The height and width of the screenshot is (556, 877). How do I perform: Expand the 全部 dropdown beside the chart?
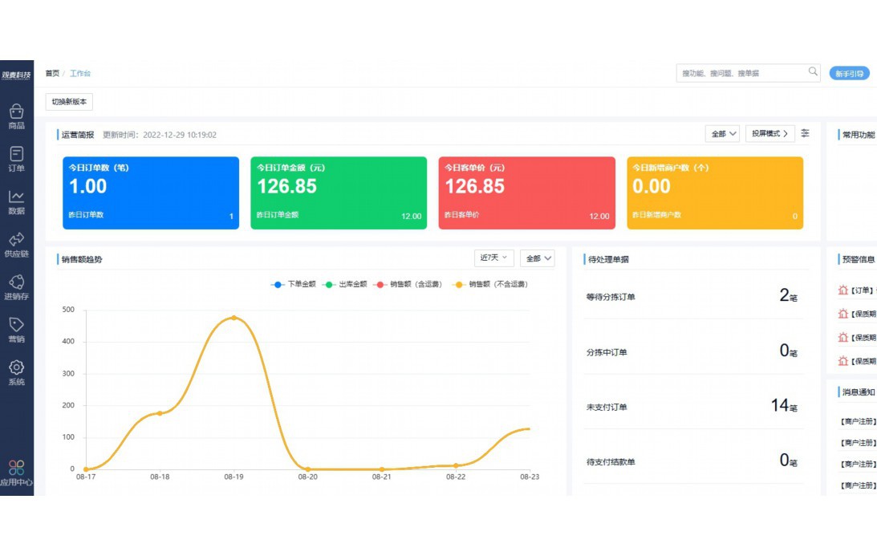click(538, 258)
